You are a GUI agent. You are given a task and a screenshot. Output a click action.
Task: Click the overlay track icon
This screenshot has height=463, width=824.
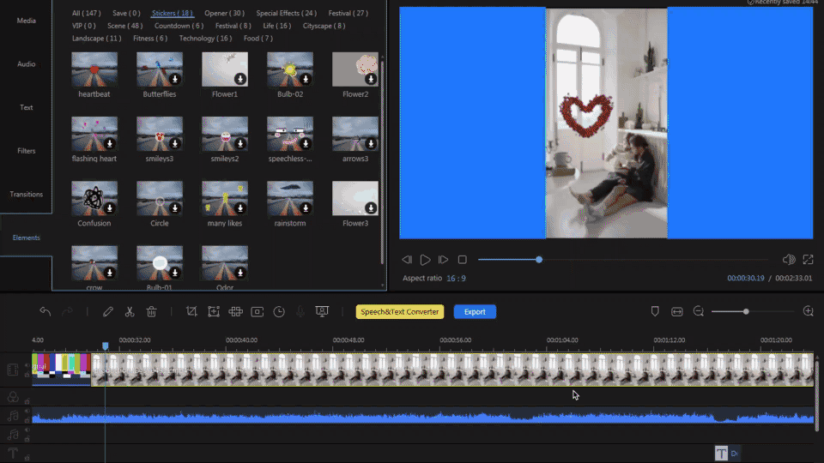13,397
